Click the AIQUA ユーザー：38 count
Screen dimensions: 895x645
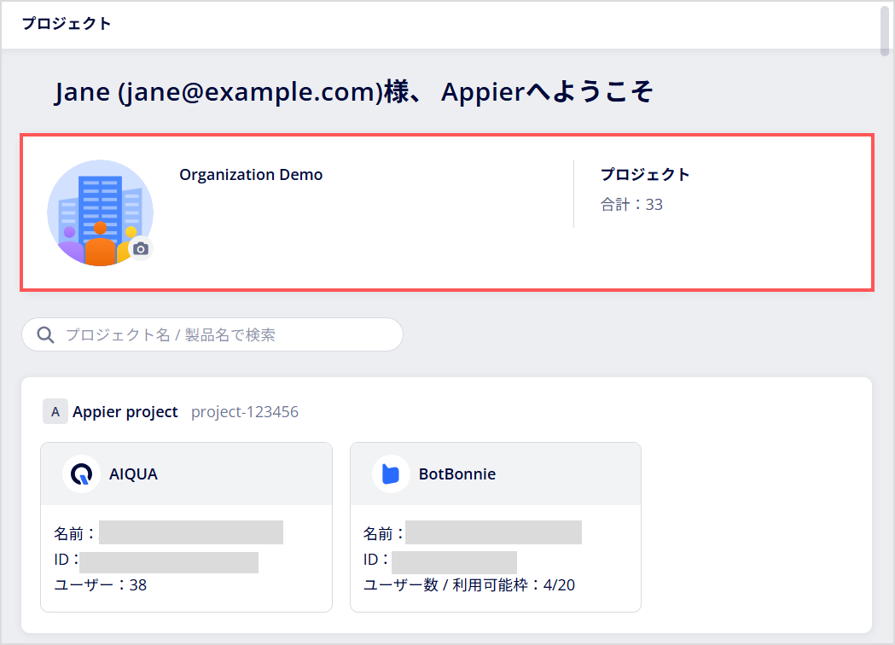[x=101, y=585]
